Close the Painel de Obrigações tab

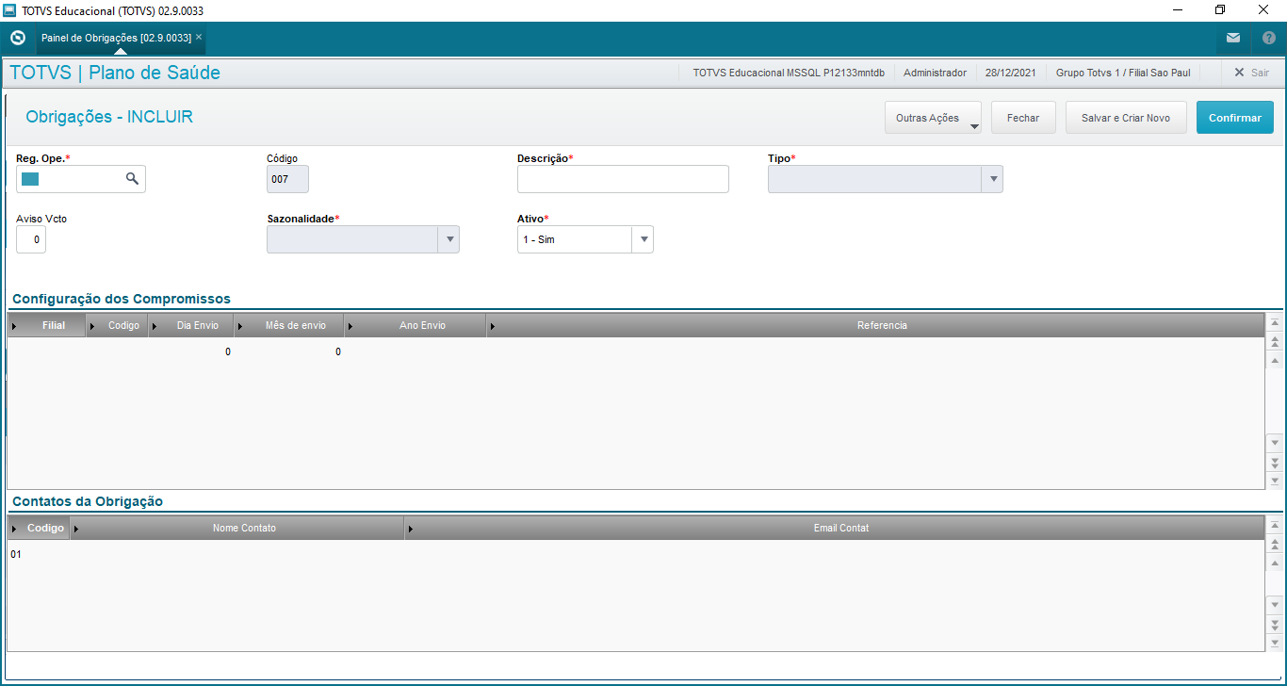tap(199, 38)
